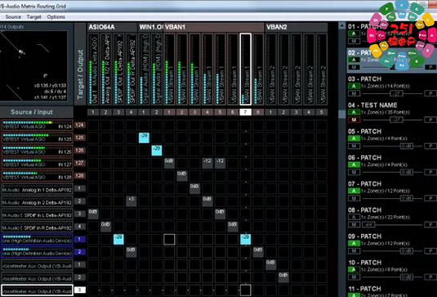Click the -29 point on IN 125 row
This screenshot has width=437, height=297.
point(144,137)
